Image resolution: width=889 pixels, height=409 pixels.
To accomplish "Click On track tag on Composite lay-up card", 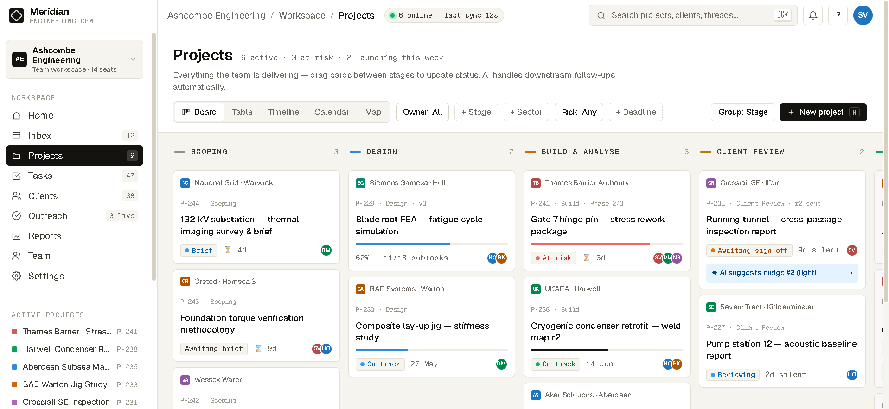I will [380, 364].
